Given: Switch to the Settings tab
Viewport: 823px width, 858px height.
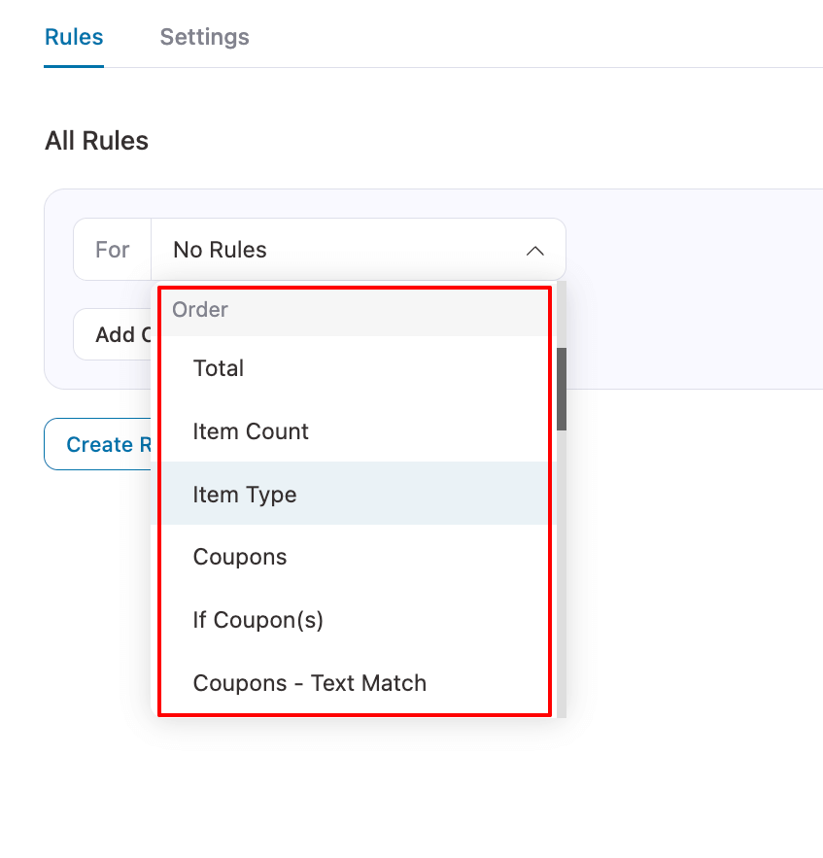Looking at the screenshot, I should [x=204, y=37].
